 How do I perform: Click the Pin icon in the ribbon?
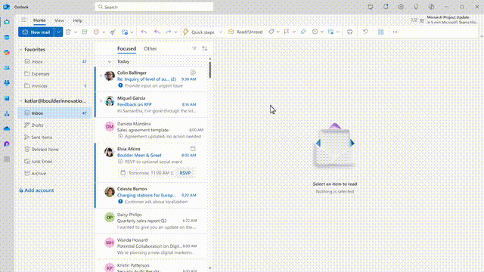click(303, 32)
